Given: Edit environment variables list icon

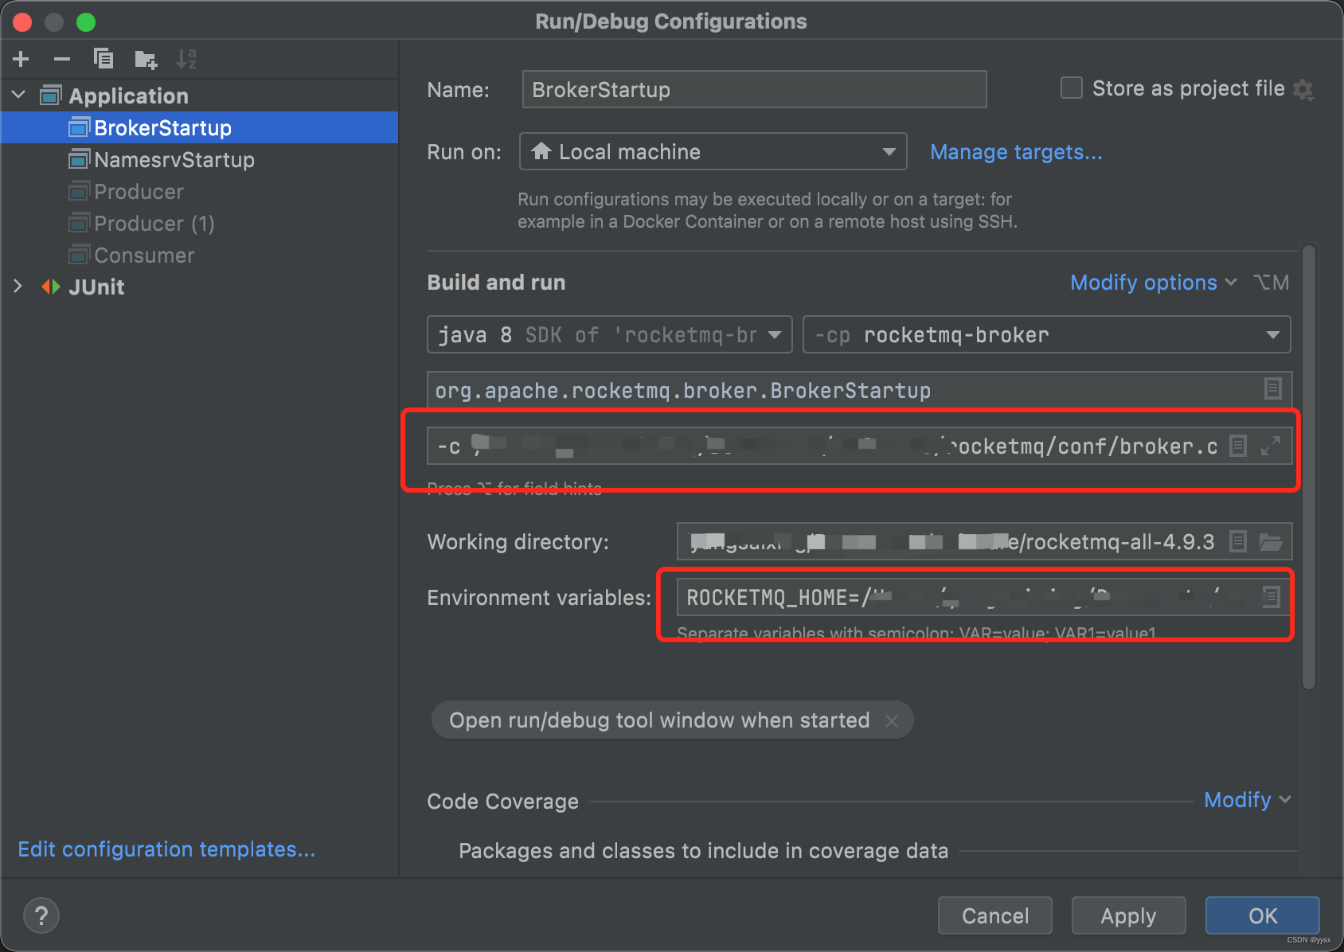Looking at the screenshot, I should 1271,597.
